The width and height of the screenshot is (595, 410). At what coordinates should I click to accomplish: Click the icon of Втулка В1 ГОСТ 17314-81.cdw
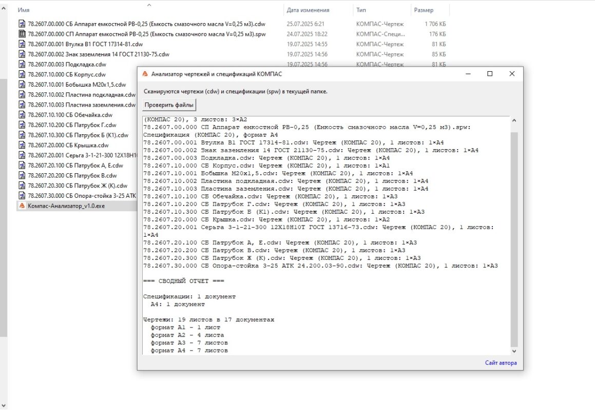22,44
